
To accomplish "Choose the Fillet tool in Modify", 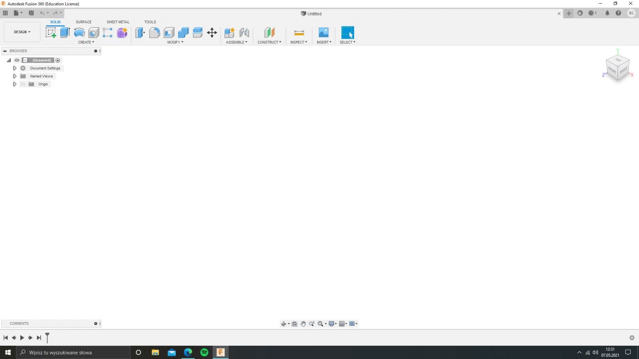I will pos(155,33).
